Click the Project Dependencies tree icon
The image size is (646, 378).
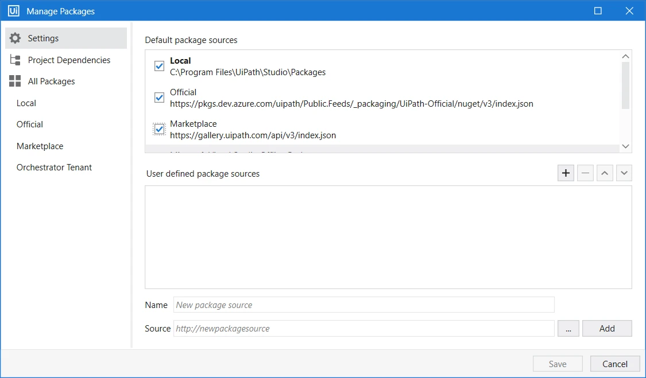point(16,60)
